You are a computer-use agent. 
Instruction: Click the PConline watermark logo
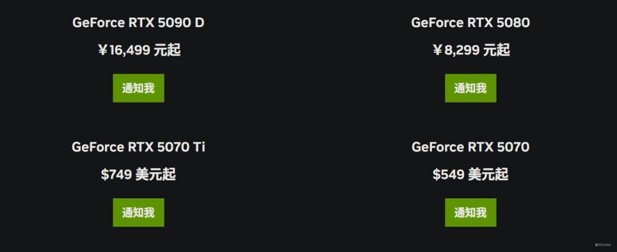click(x=603, y=245)
